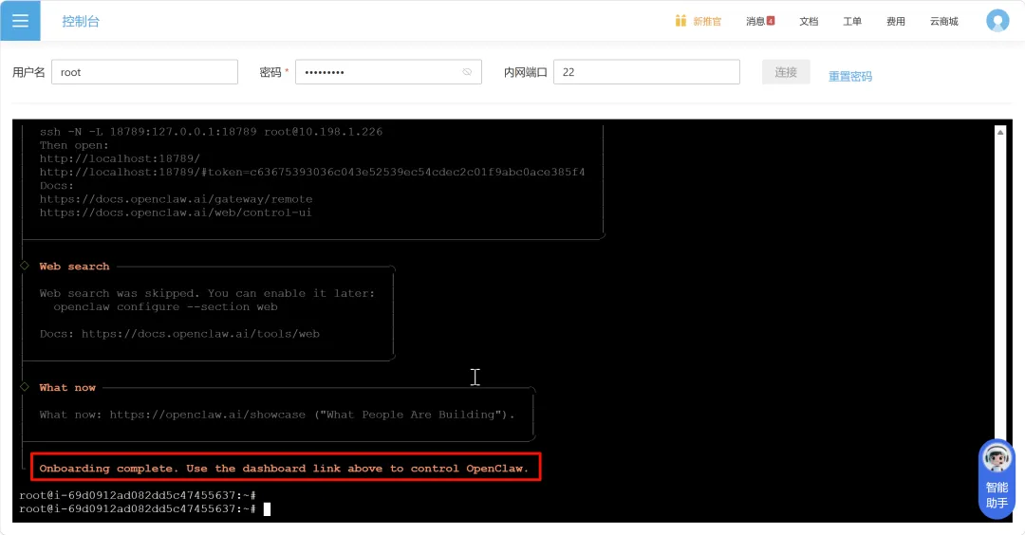Click the 内网端口 label
This screenshot has width=1025, height=535.
[526, 72]
